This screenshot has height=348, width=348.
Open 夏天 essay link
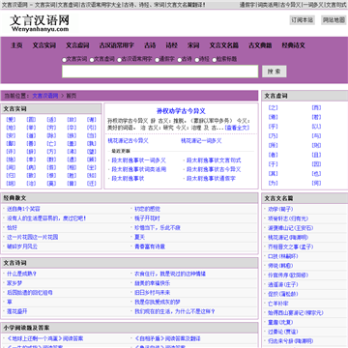coord(139,237)
